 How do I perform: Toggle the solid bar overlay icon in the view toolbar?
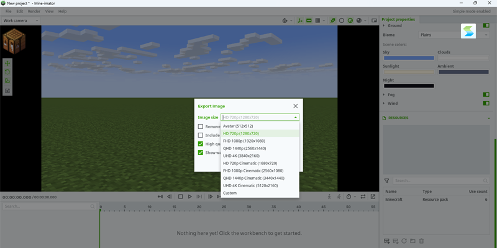tap(309, 20)
